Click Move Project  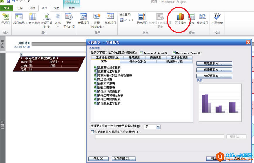pyautogui.click(x=110, y=19)
